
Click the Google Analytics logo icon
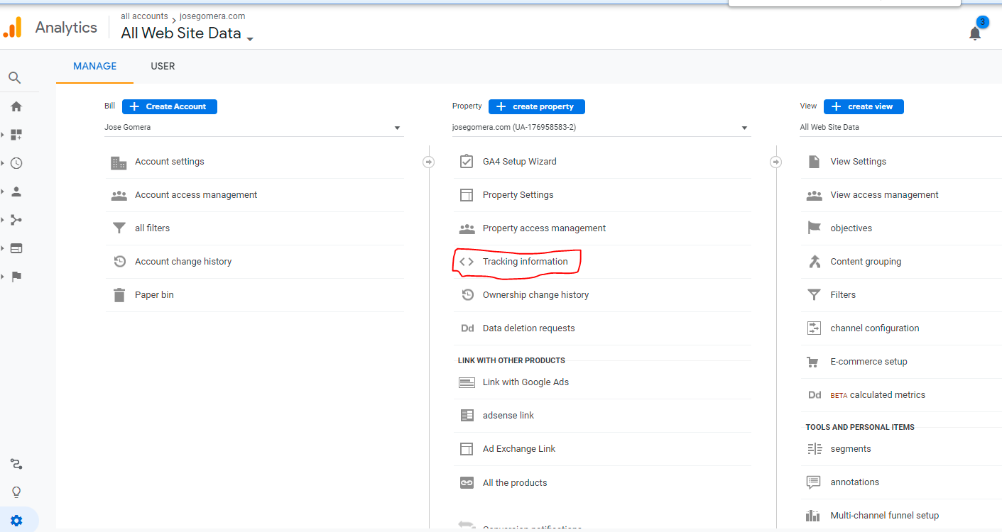[x=13, y=28]
